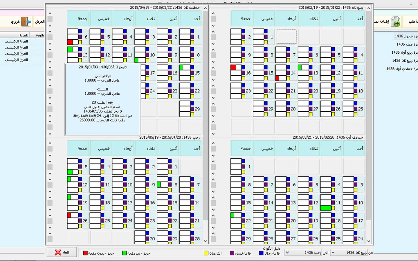The height and width of the screenshot is (261, 418).
Task: Select the period صفر 1436 in list
Action: coord(406,44)
